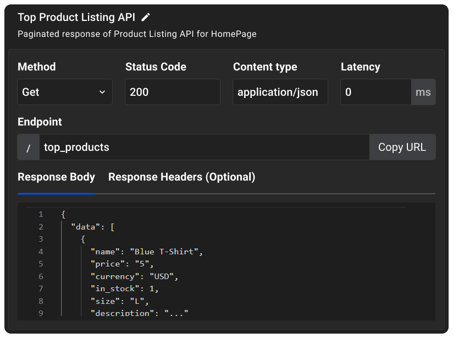
Task: Click the slash prefix of the endpoint
Action: (x=29, y=147)
